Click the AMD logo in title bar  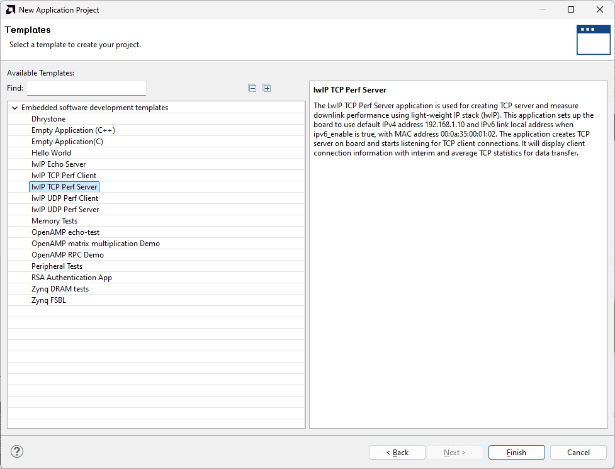click(x=11, y=9)
